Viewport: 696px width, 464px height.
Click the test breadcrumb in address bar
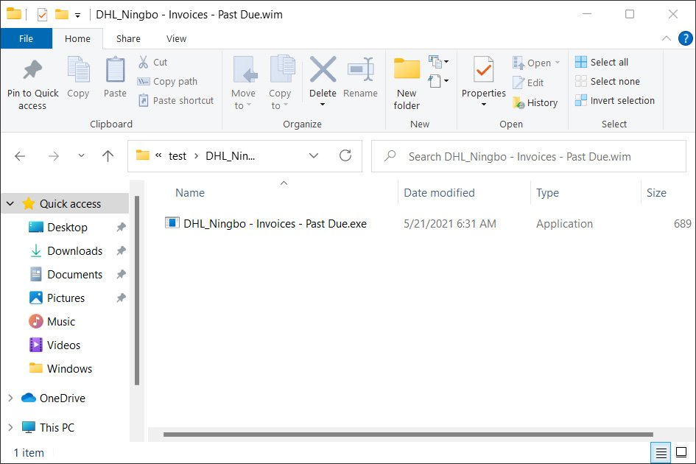pos(177,156)
